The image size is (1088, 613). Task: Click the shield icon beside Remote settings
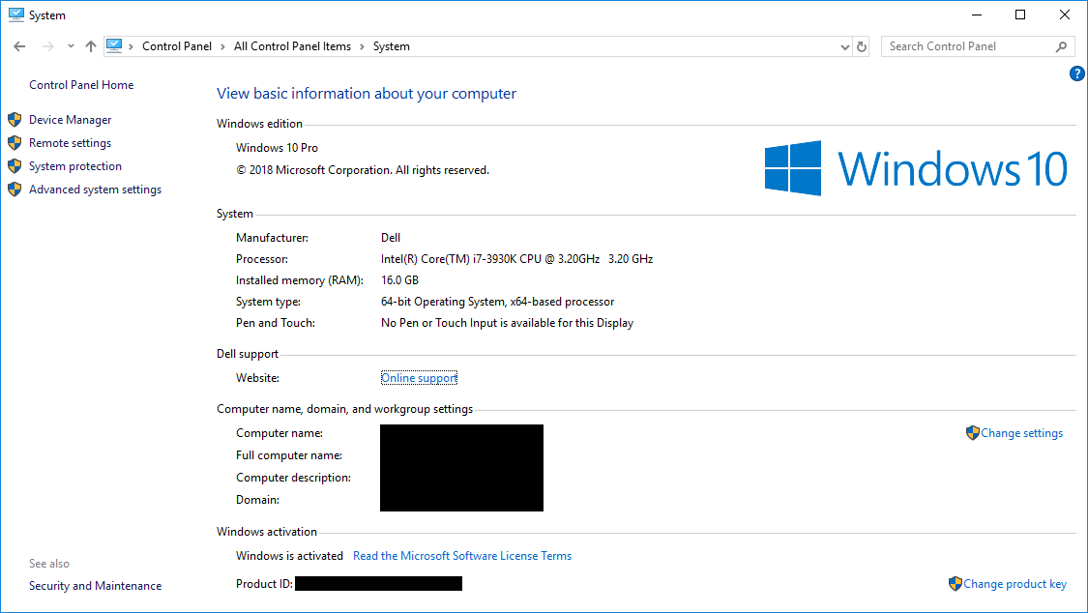pyautogui.click(x=15, y=143)
